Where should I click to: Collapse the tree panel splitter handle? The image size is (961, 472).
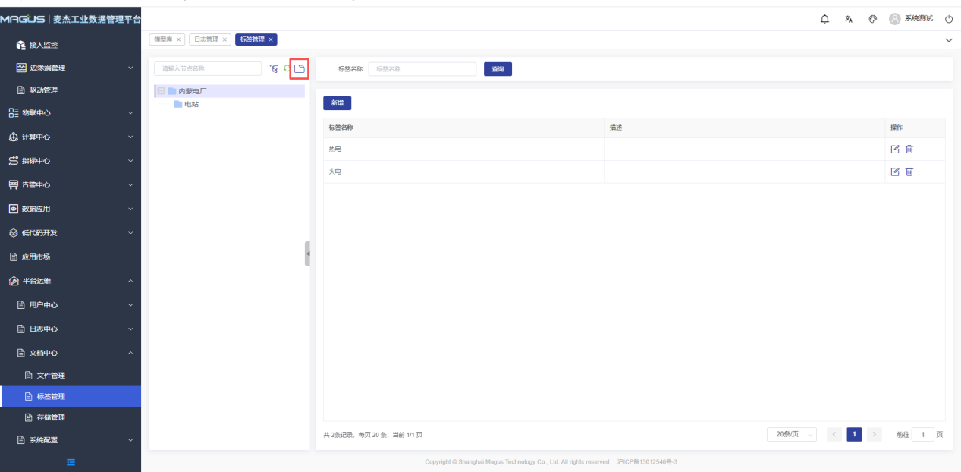[307, 253]
